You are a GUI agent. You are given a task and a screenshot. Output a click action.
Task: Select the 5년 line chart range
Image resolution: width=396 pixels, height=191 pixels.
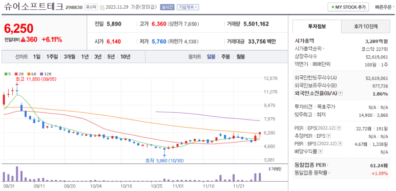click(x=111, y=57)
